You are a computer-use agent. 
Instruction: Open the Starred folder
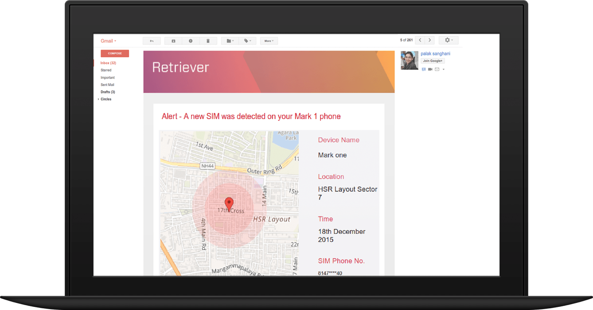tap(106, 70)
